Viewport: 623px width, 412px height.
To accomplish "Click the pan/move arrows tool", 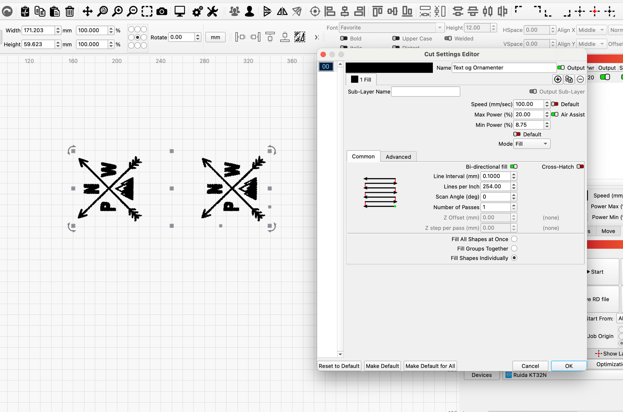I will click(x=87, y=12).
